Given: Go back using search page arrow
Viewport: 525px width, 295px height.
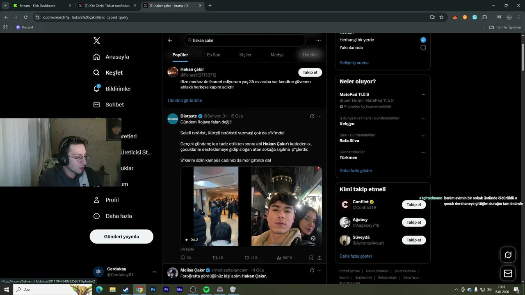Looking at the screenshot, I should click(x=170, y=40).
